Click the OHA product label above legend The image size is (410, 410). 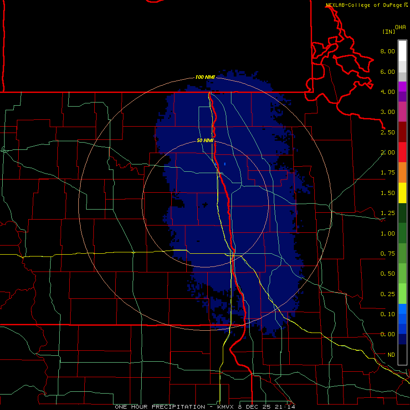(x=400, y=27)
